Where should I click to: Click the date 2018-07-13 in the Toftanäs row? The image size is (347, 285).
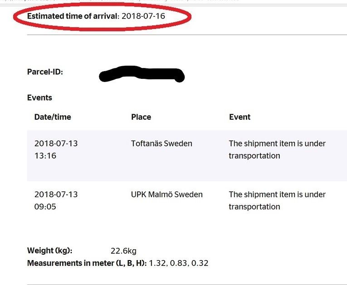[56, 144]
